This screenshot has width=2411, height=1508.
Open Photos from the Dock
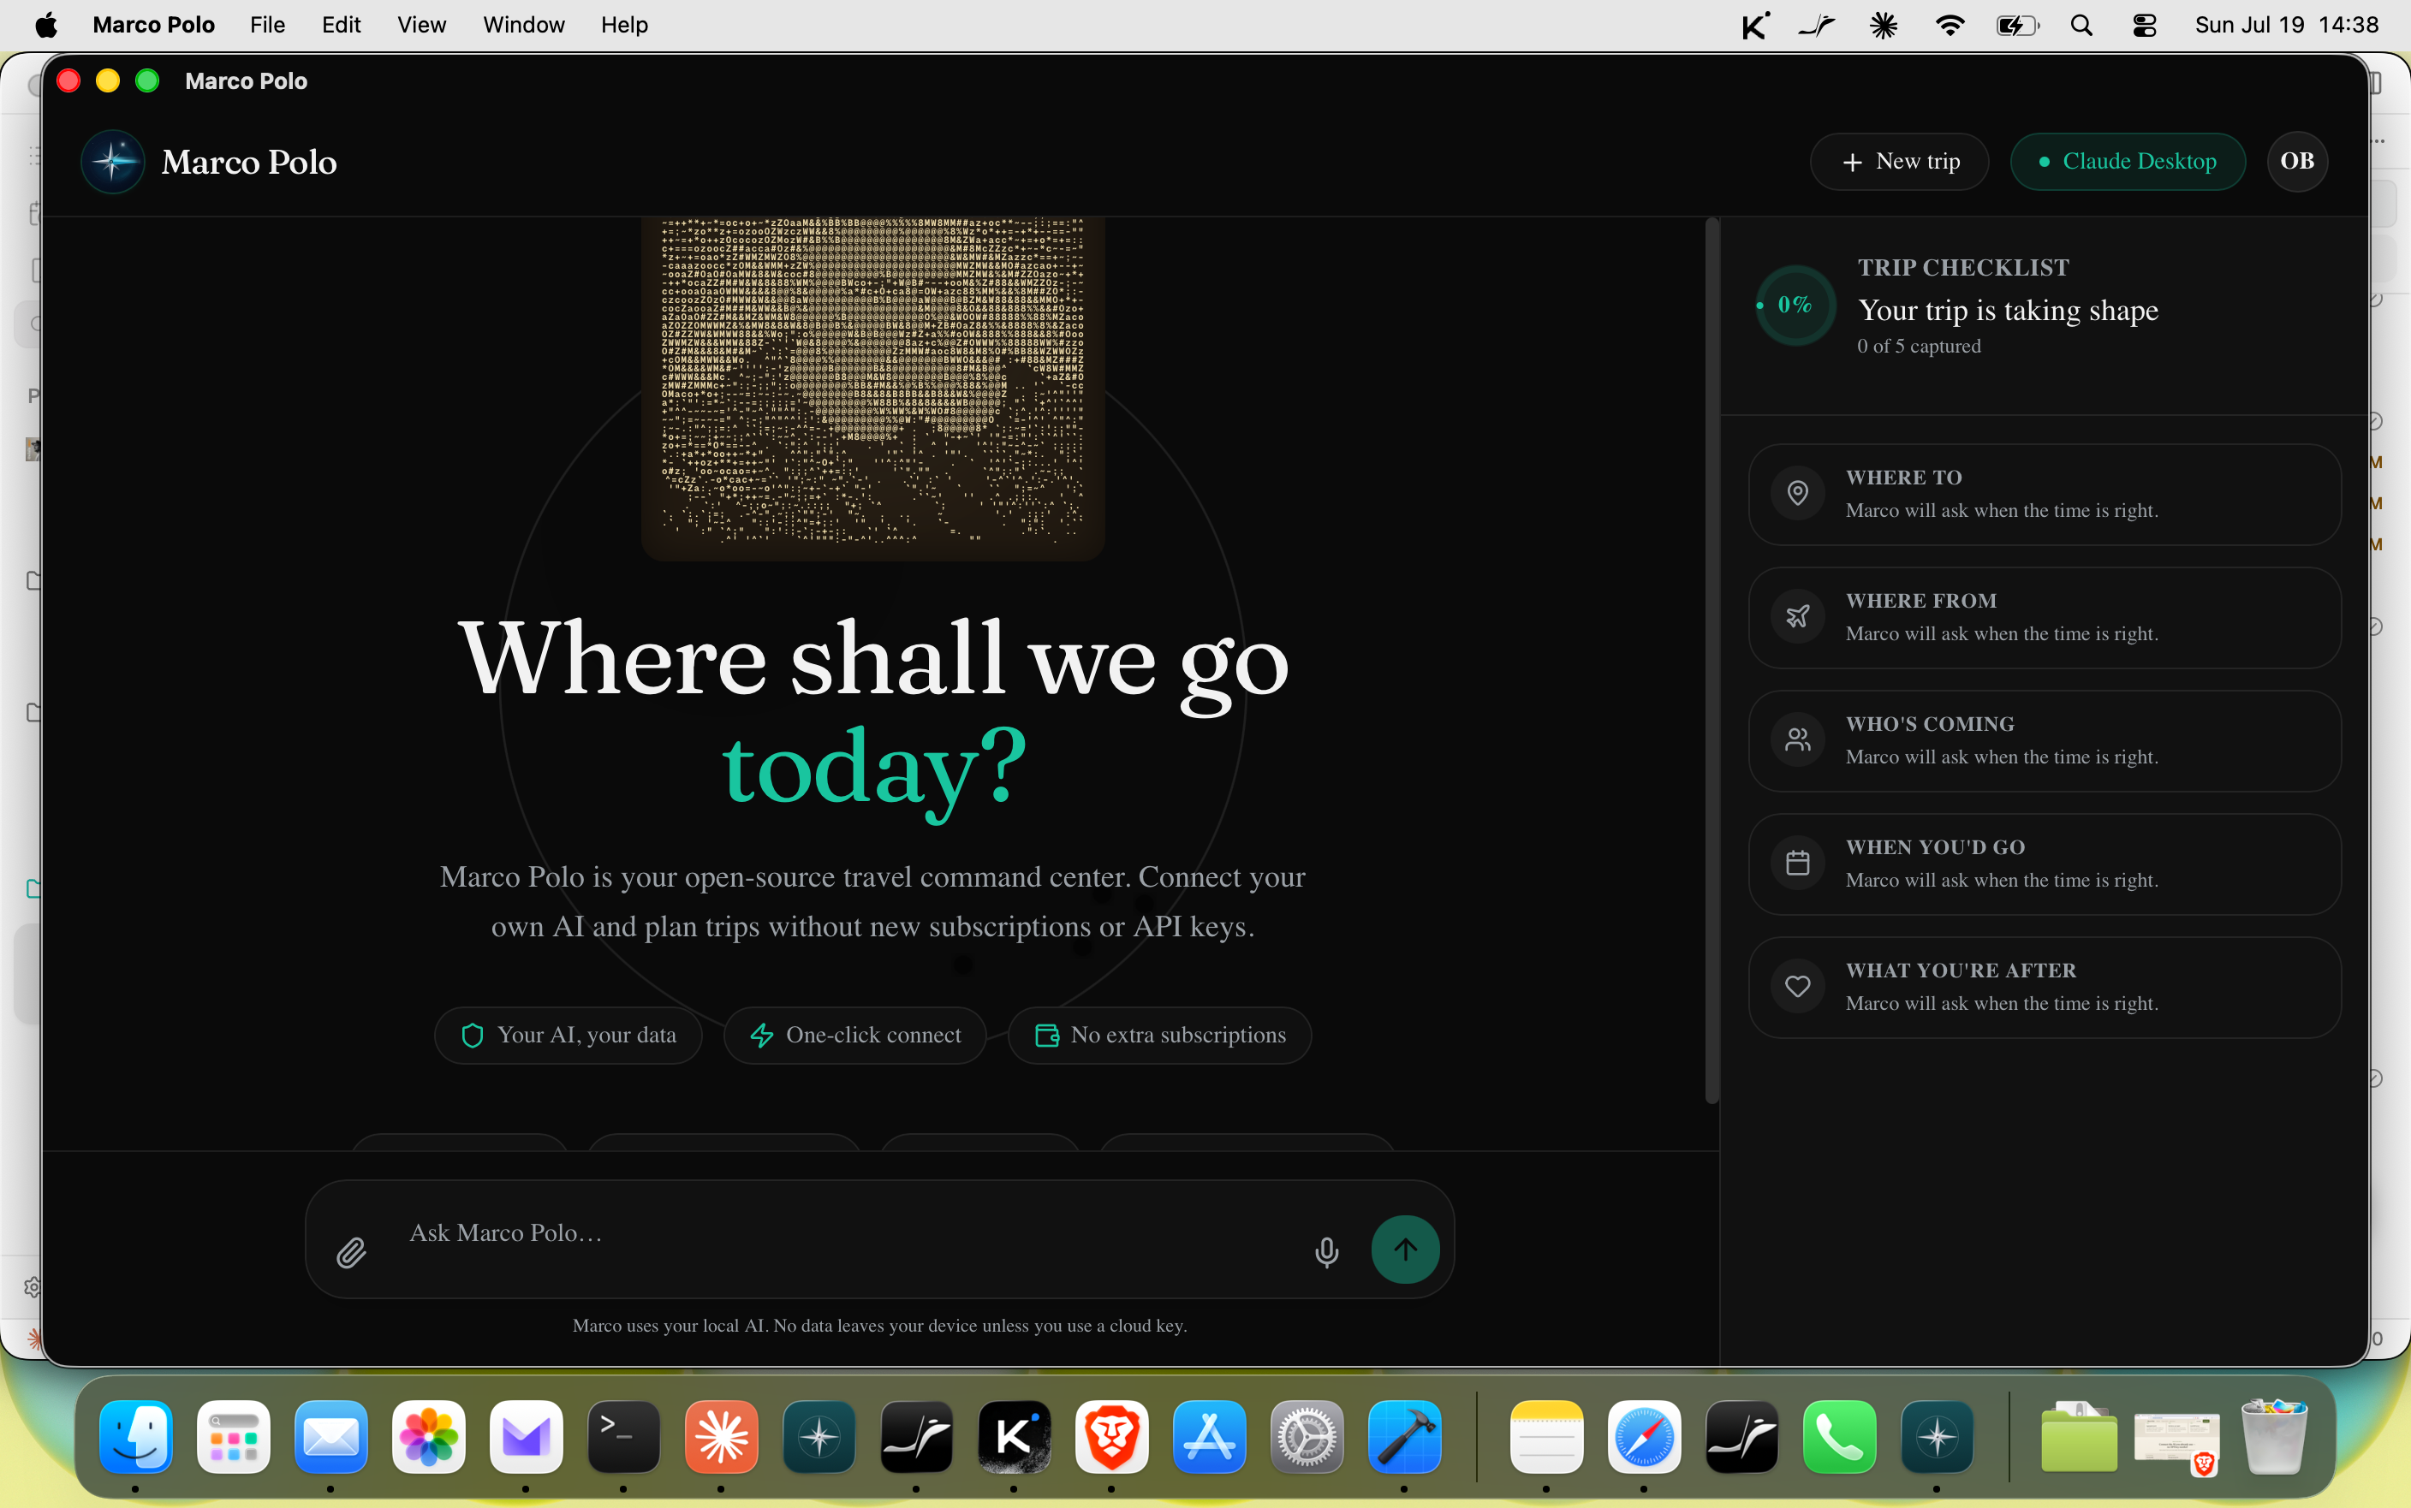coord(429,1437)
